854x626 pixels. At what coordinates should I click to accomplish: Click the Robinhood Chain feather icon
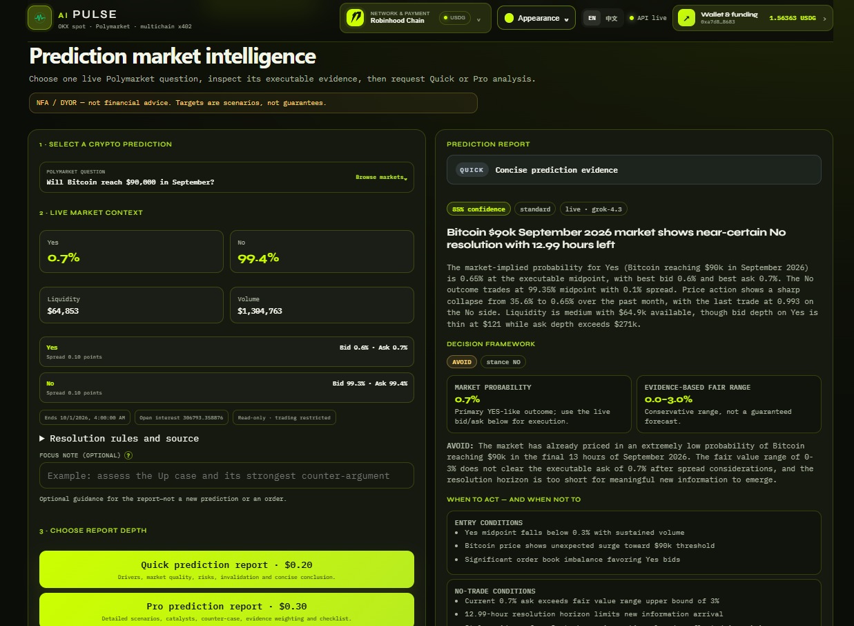point(355,18)
